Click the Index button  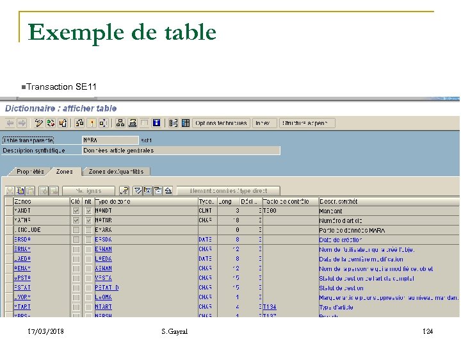[x=263, y=123]
